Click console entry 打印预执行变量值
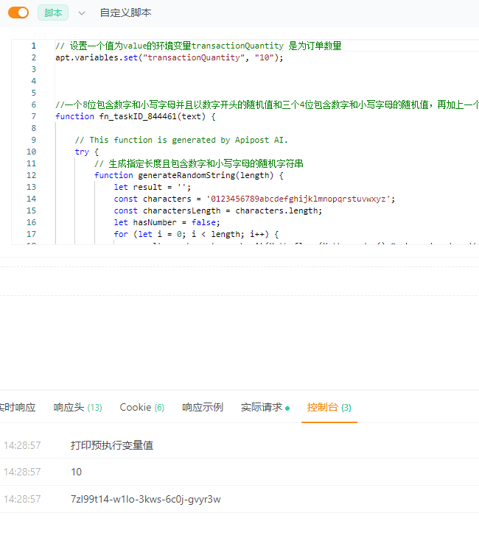Viewport: 479px width, 535px height. (x=112, y=445)
